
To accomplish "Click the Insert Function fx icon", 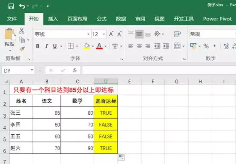I will click(75, 70).
